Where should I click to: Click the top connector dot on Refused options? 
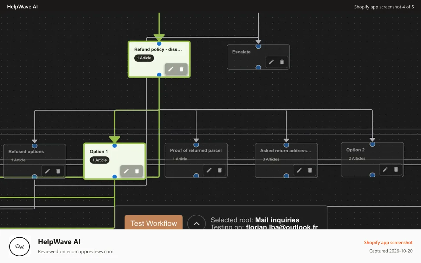[34, 146]
